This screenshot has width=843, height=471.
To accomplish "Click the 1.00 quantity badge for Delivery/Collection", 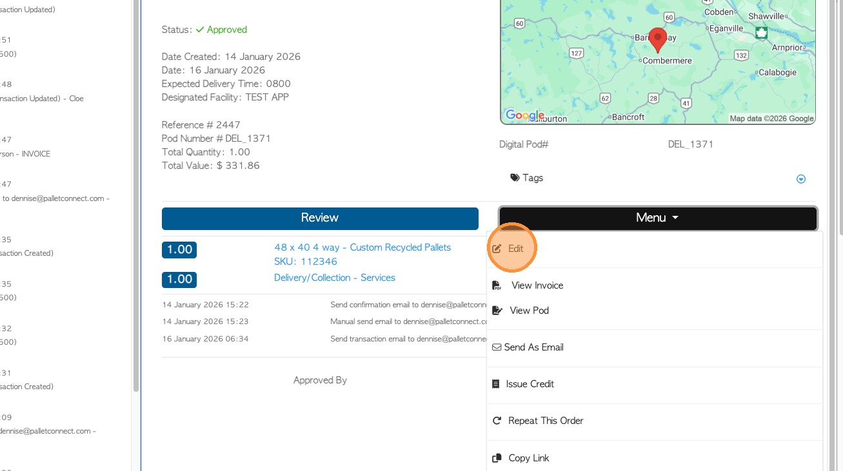I will pos(179,280).
